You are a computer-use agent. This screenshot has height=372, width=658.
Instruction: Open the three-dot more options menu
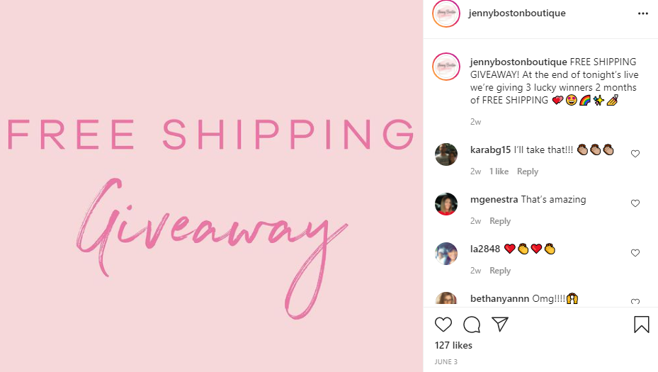tap(643, 13)
